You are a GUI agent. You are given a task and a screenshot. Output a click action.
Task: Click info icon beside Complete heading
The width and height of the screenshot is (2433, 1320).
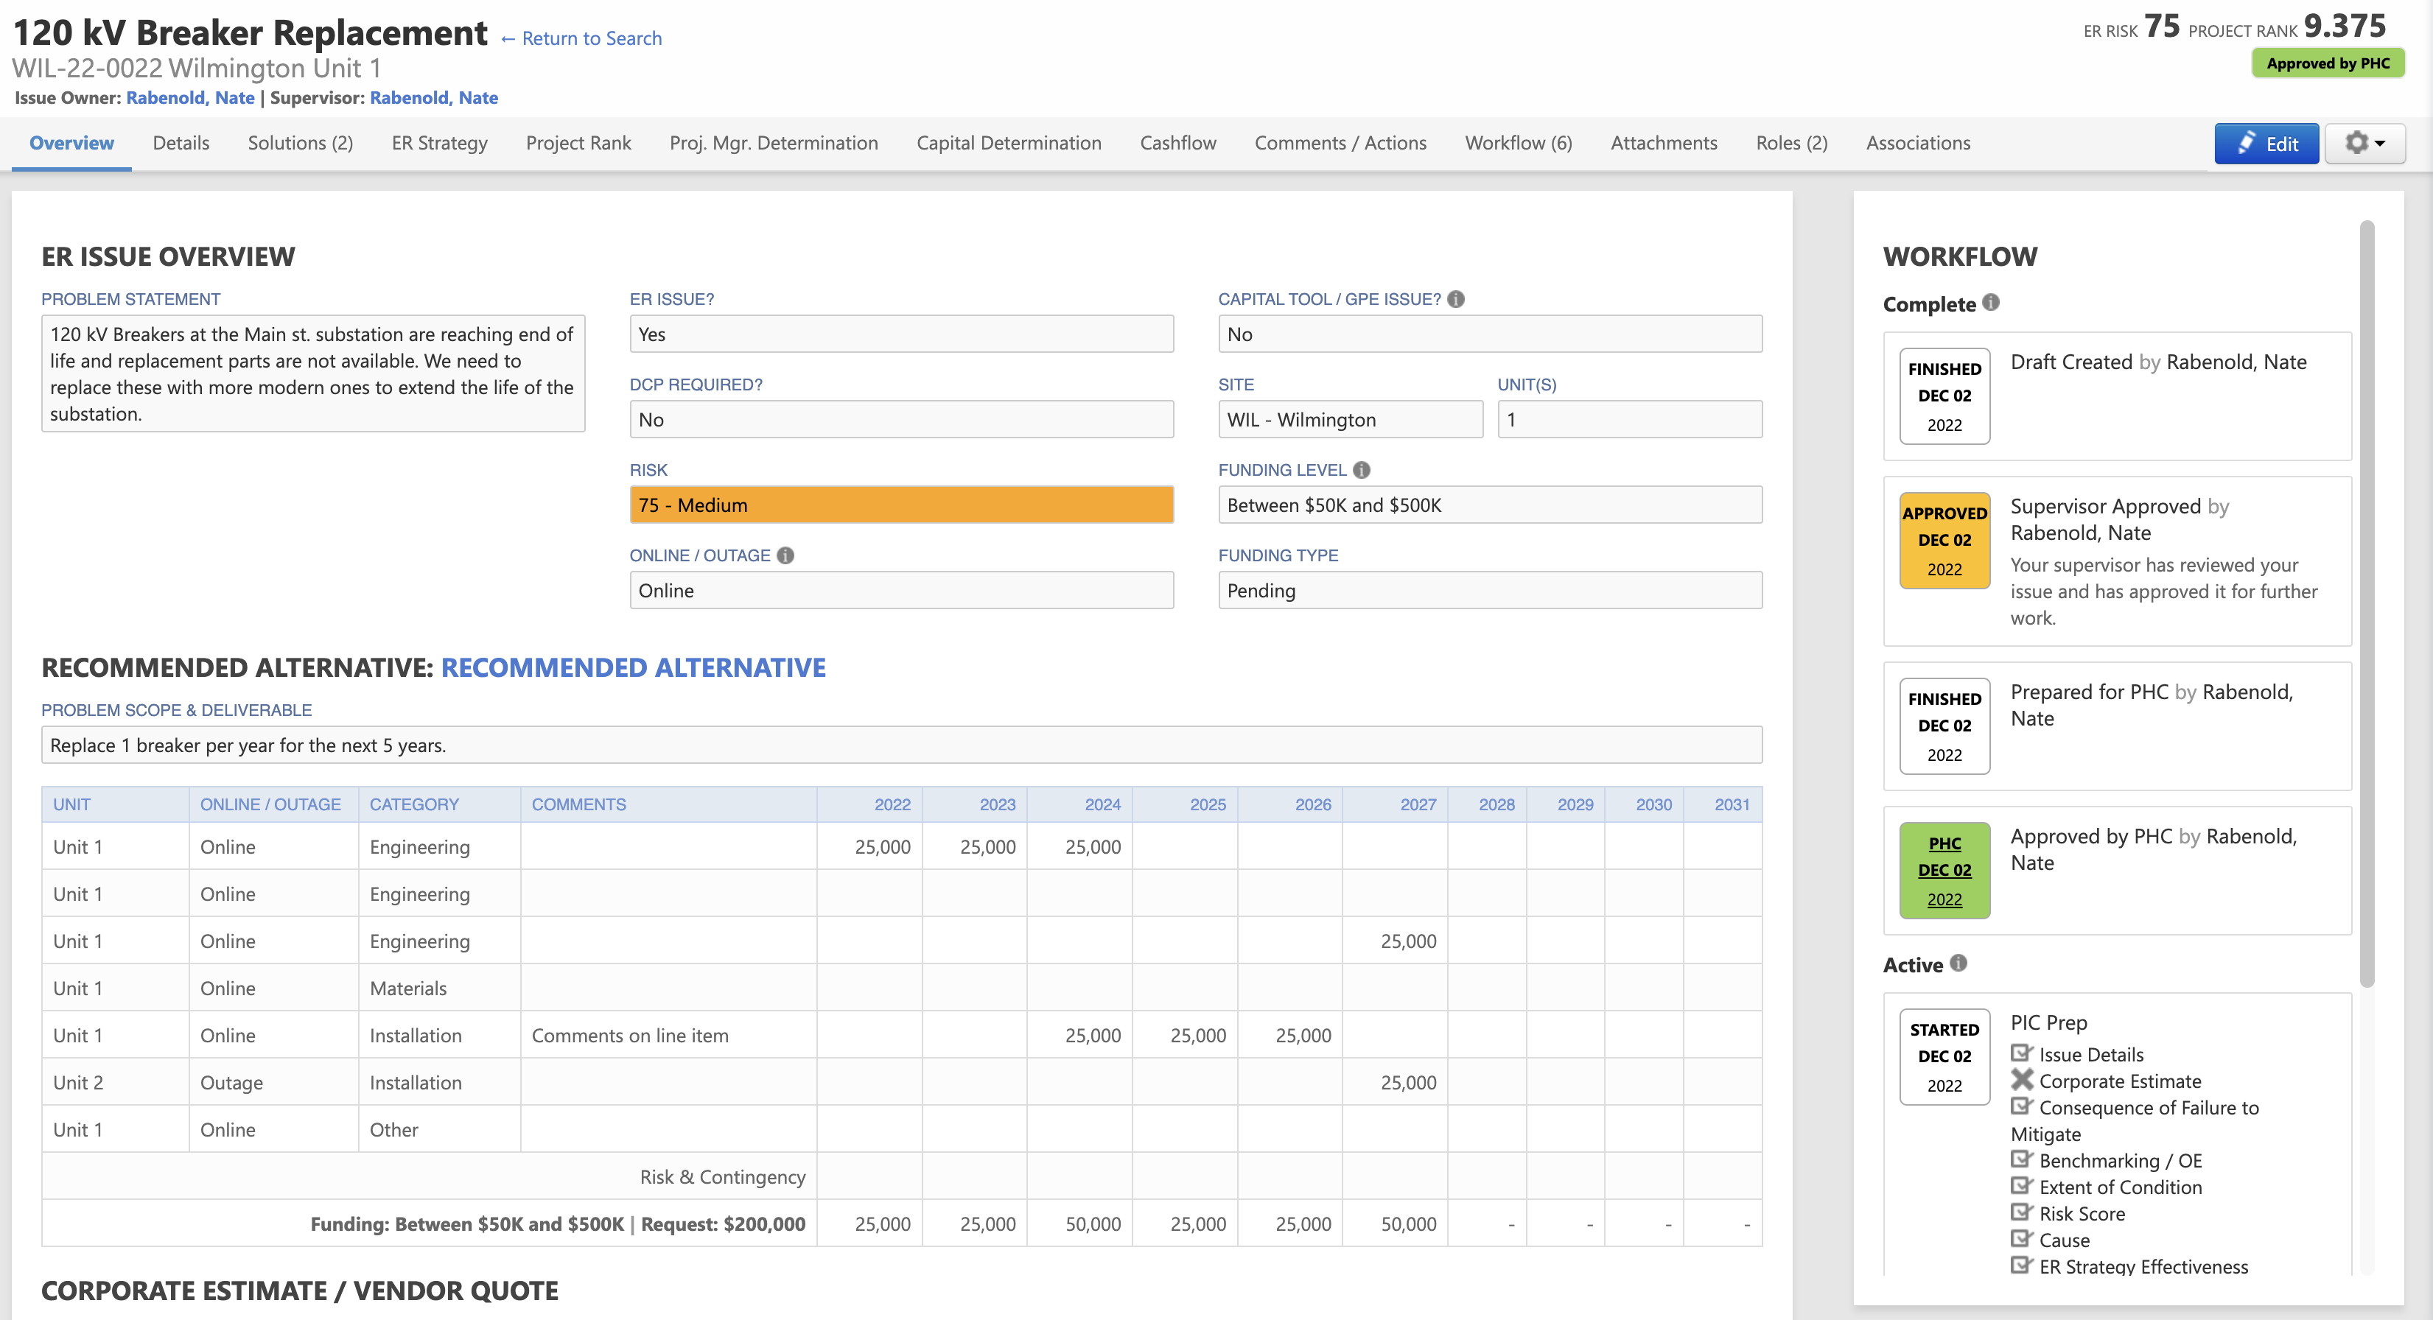[x=1991, y=303]
